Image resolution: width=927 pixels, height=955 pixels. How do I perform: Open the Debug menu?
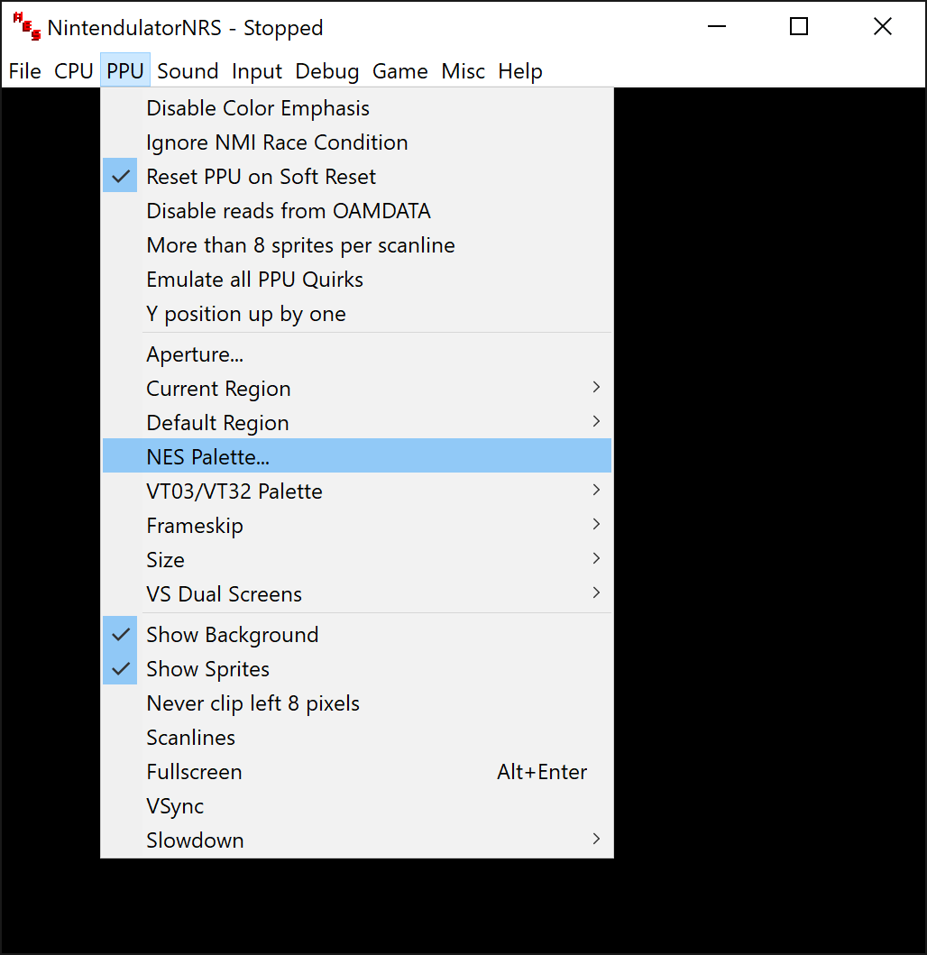point(327,71)
